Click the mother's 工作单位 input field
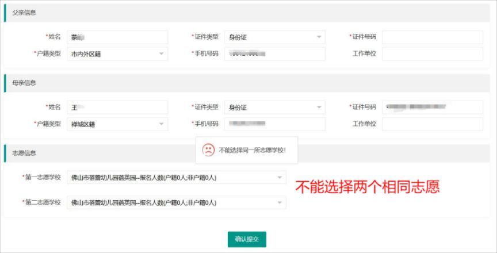497x253 pixels. (x=433, y=124)
